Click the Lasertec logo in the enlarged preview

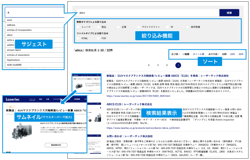(13, 99)
